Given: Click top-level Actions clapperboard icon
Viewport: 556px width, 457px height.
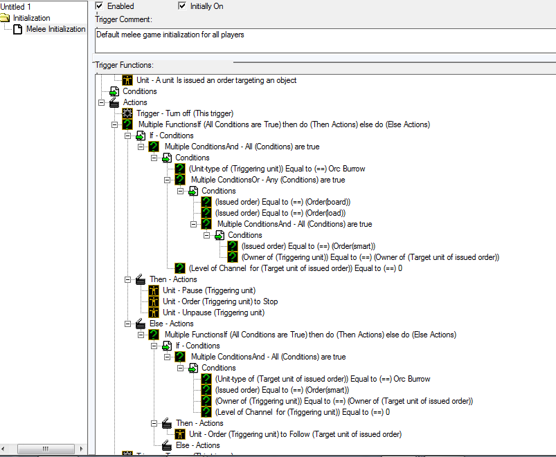Looking at the screenshot, I should pos(114,102).
